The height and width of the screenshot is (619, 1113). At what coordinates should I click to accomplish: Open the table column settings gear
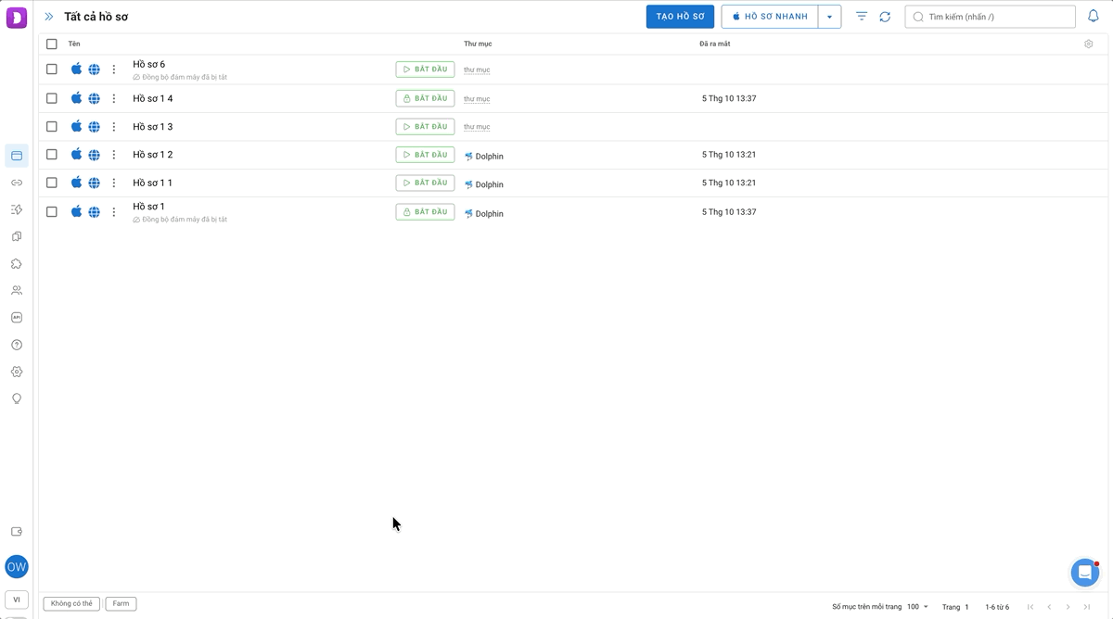[x=1089, y=44]
